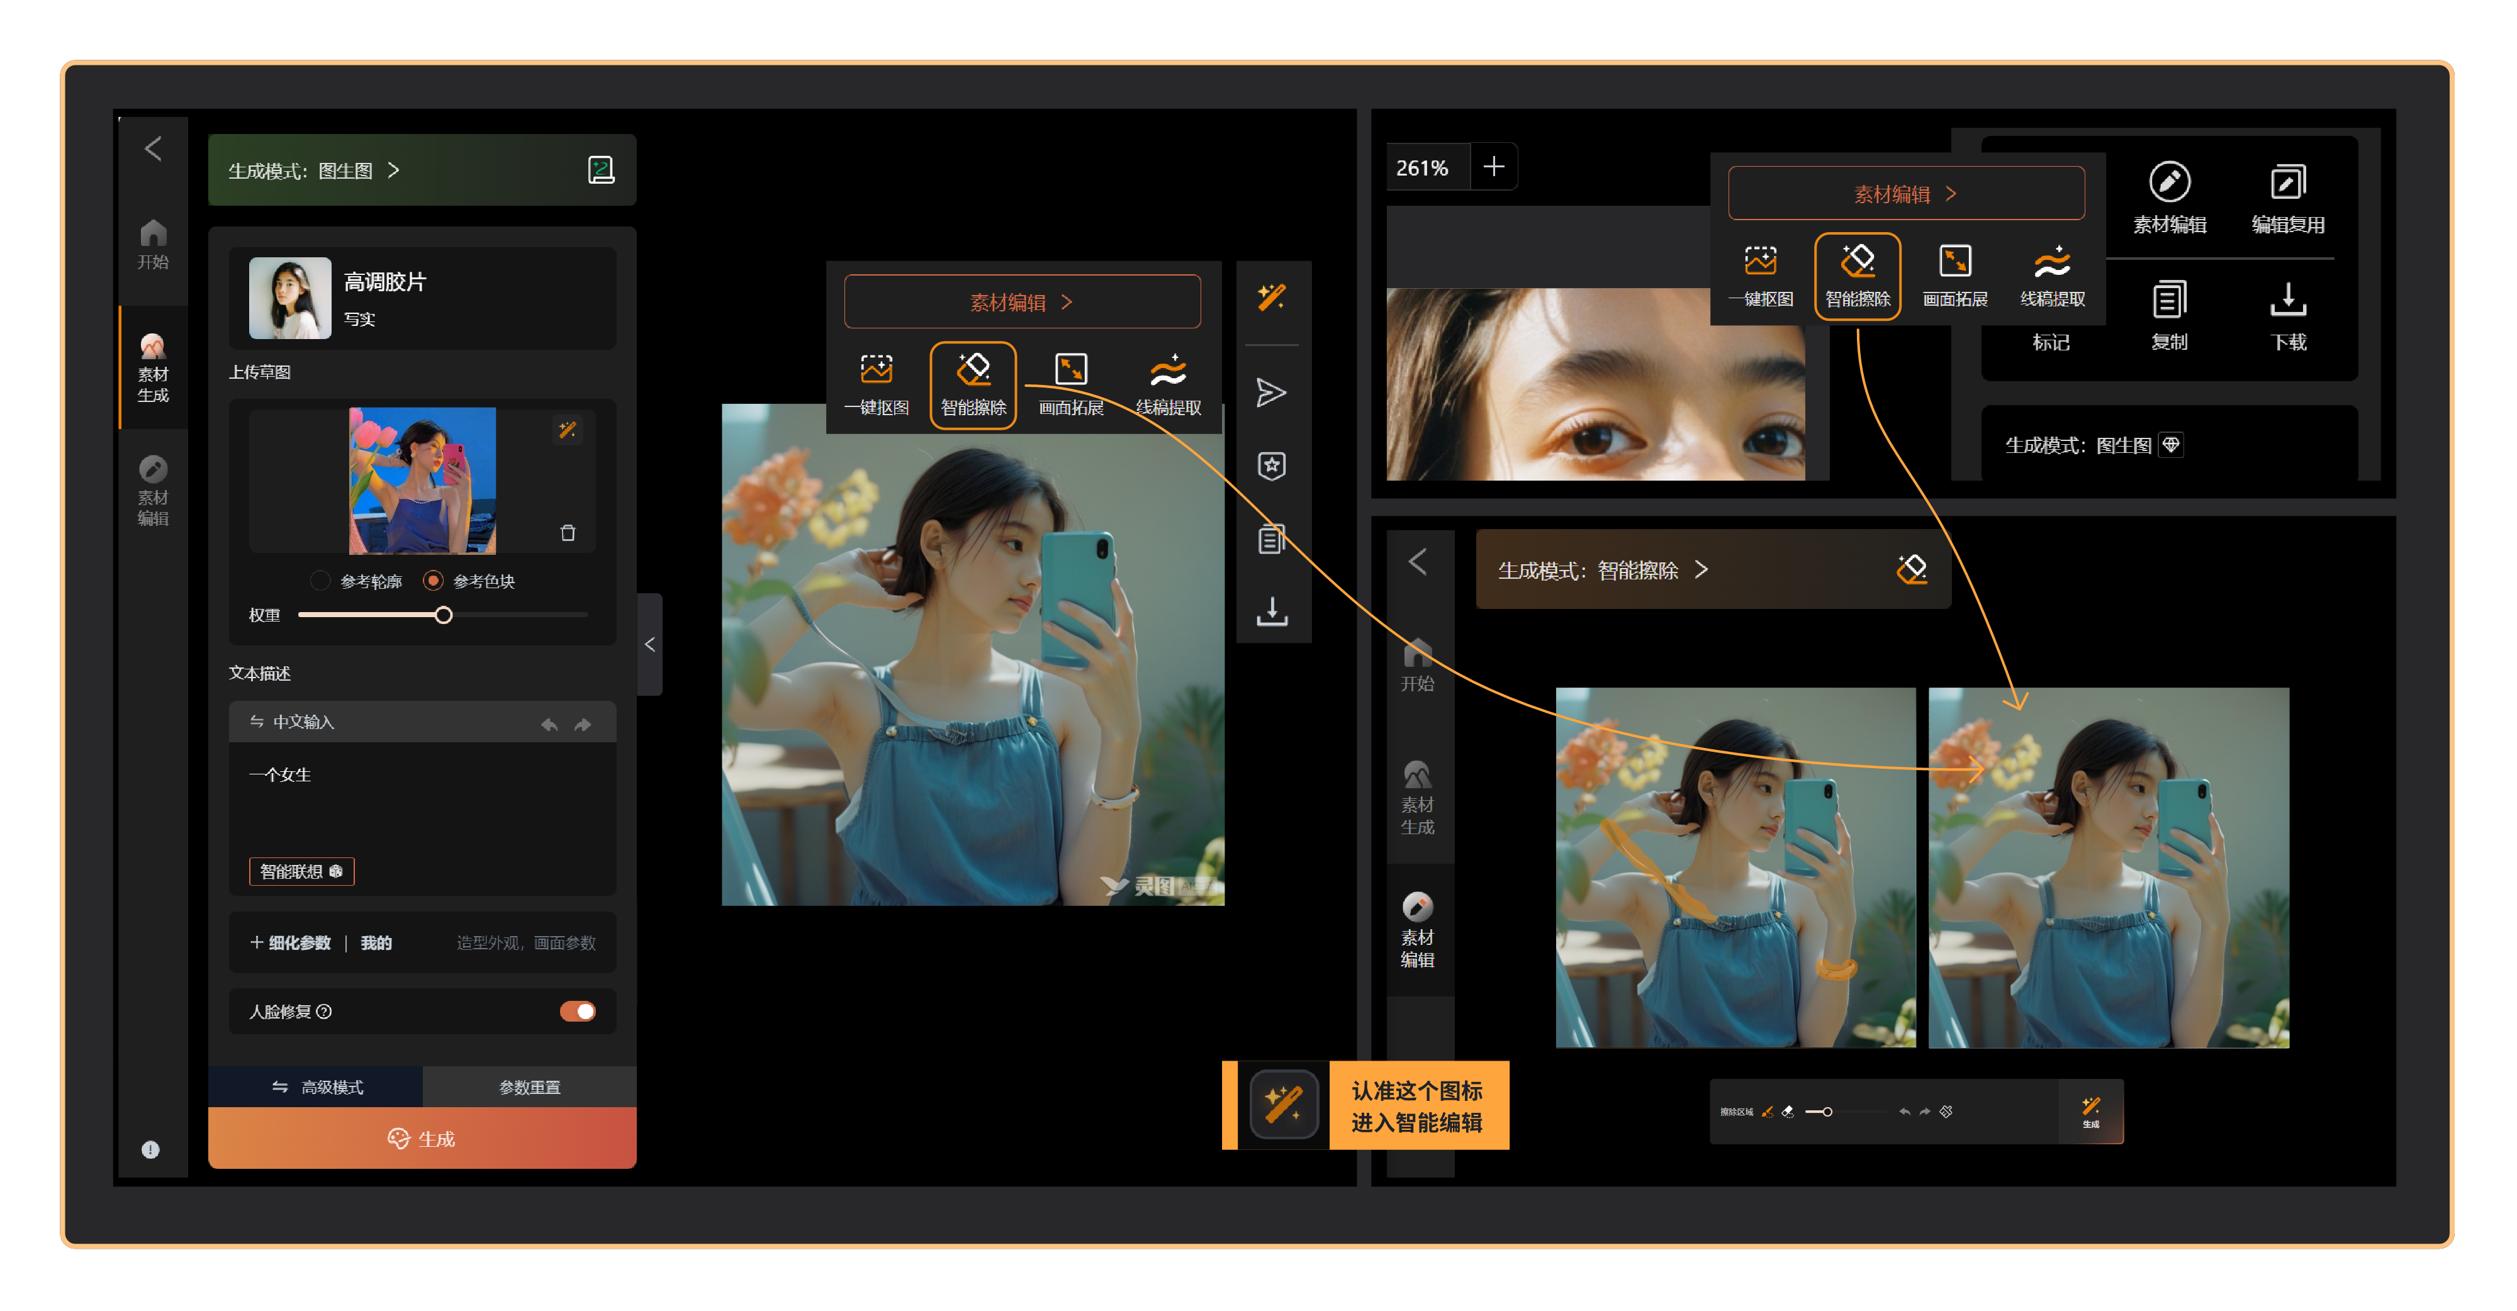Click redo in the erase toolbar
2517x1311 pixels.
pyautogui.click(x=1925, y=1111)
